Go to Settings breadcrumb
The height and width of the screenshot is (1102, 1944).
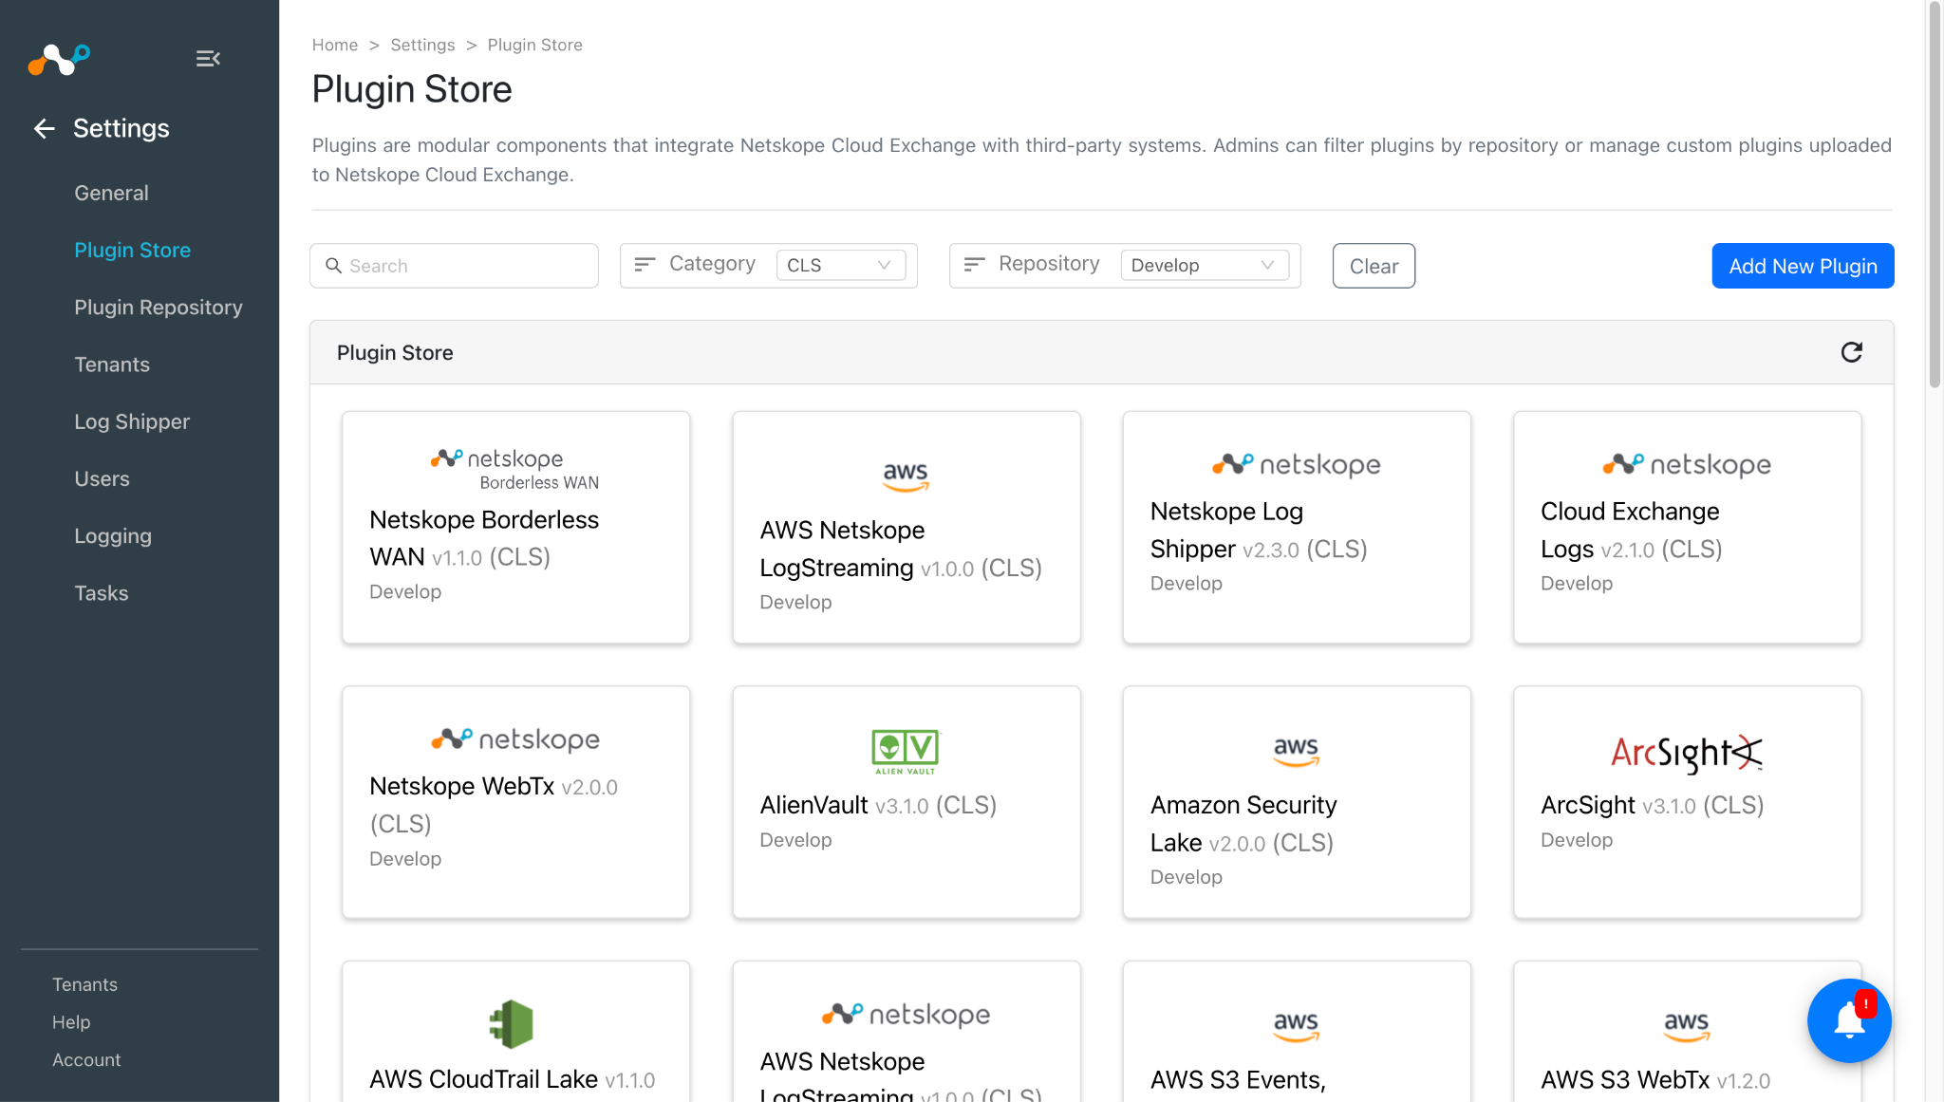pyautogui.click(x=422, y=45)
